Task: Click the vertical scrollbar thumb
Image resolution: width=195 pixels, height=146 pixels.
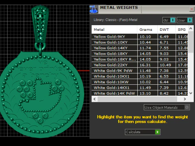Action: [191, 42]
